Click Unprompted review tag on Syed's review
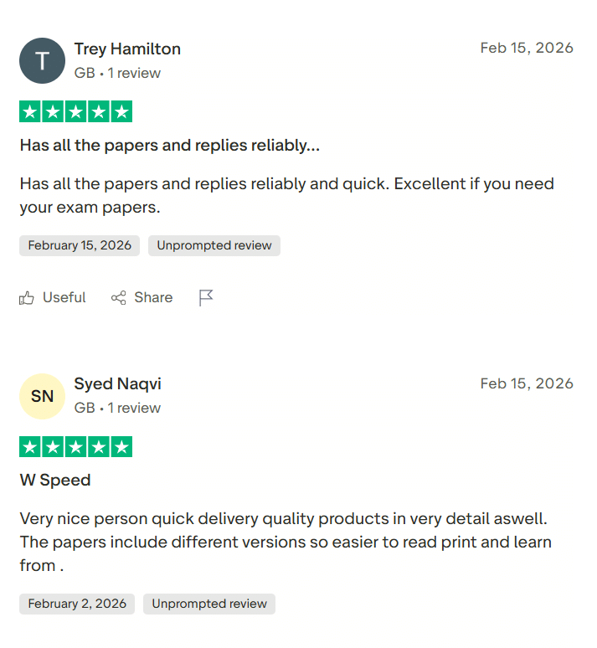Viewport: 597px width, 648px height. tap(209, 604)
